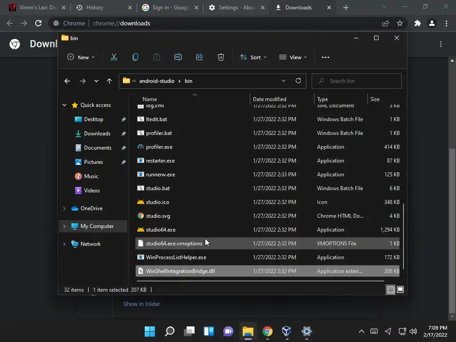Select the studio64.exe.vmoptions file
This screenshot has height=342, width=456.
[x=267, y=244]
